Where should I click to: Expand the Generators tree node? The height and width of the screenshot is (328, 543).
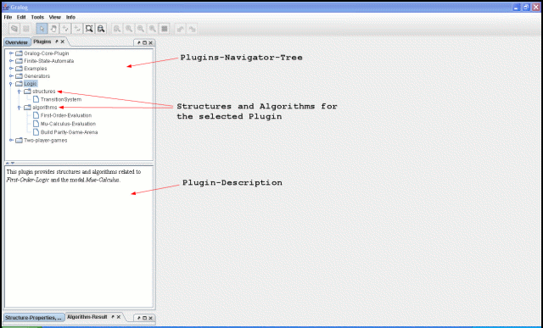(11, 76)
